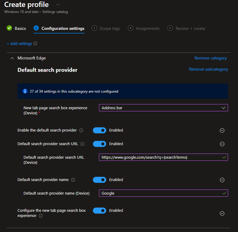Screen dimensions: 238x232
Task: Click the provider name field containing Google
Action: pos(163,193)
